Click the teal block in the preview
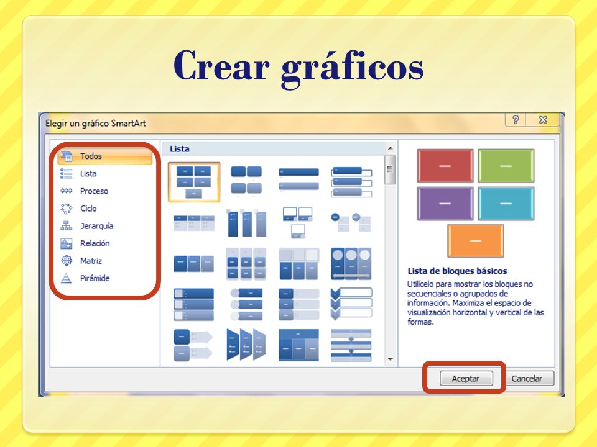The width and height of the screenshot is (597, 447). tap(506, 204)
